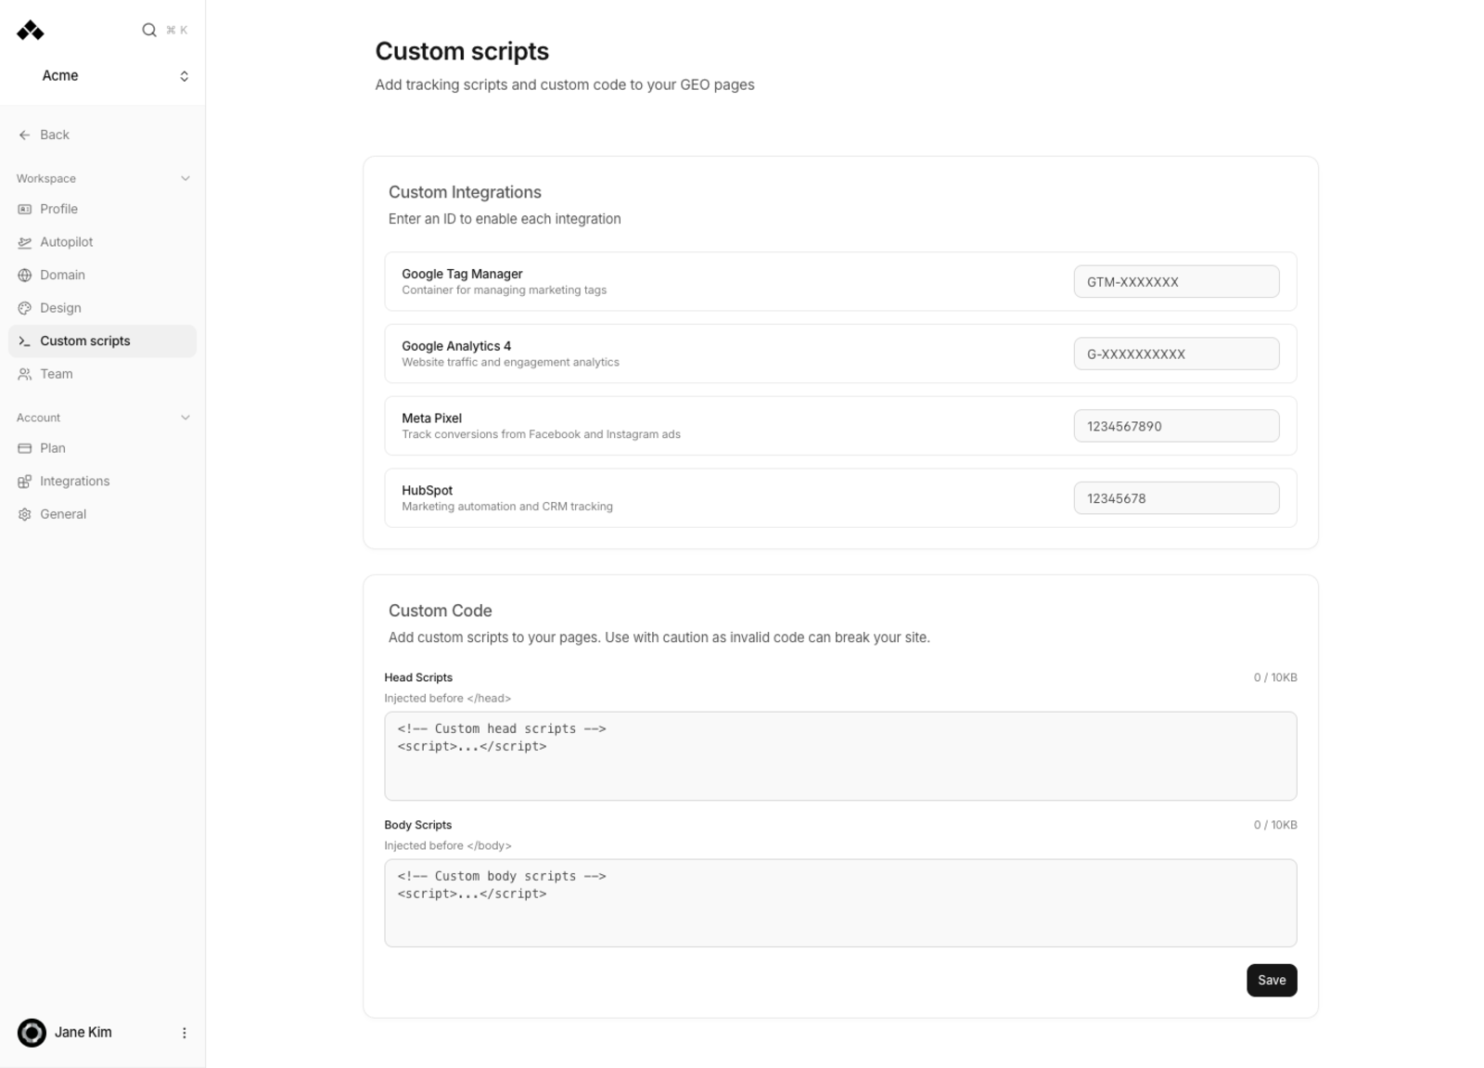Click the Head Scripts label
Image resolution: width=1484 pixels, height=1068 pixels.
(418, 677)
